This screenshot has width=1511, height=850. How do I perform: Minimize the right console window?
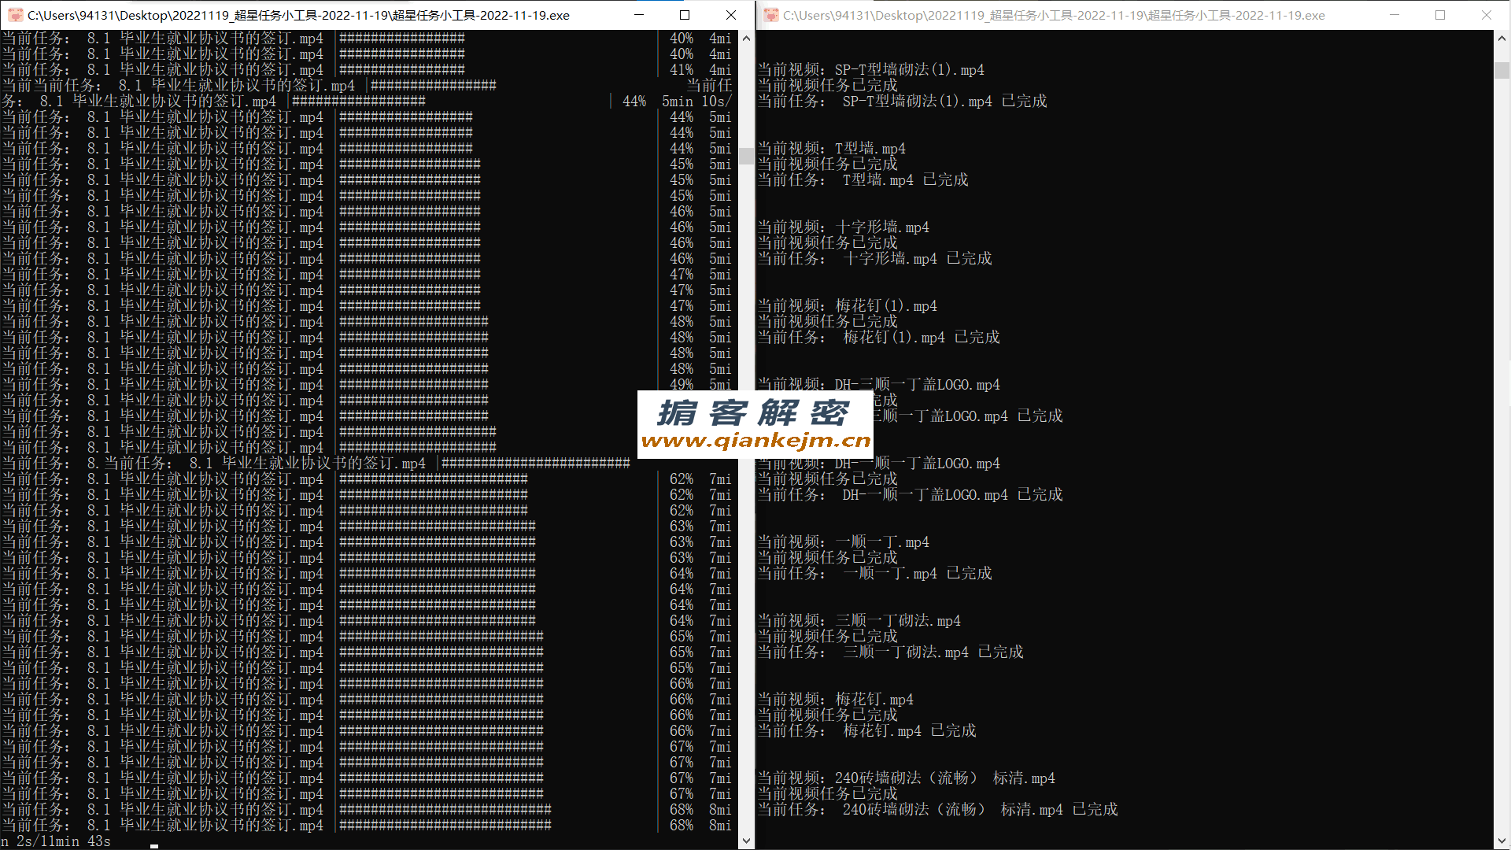click(1395, 15)
